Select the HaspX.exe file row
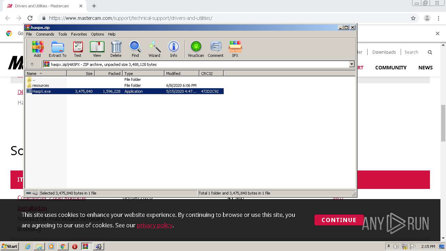This screenshot has height=251, width=446. click(x=125, y=91)
